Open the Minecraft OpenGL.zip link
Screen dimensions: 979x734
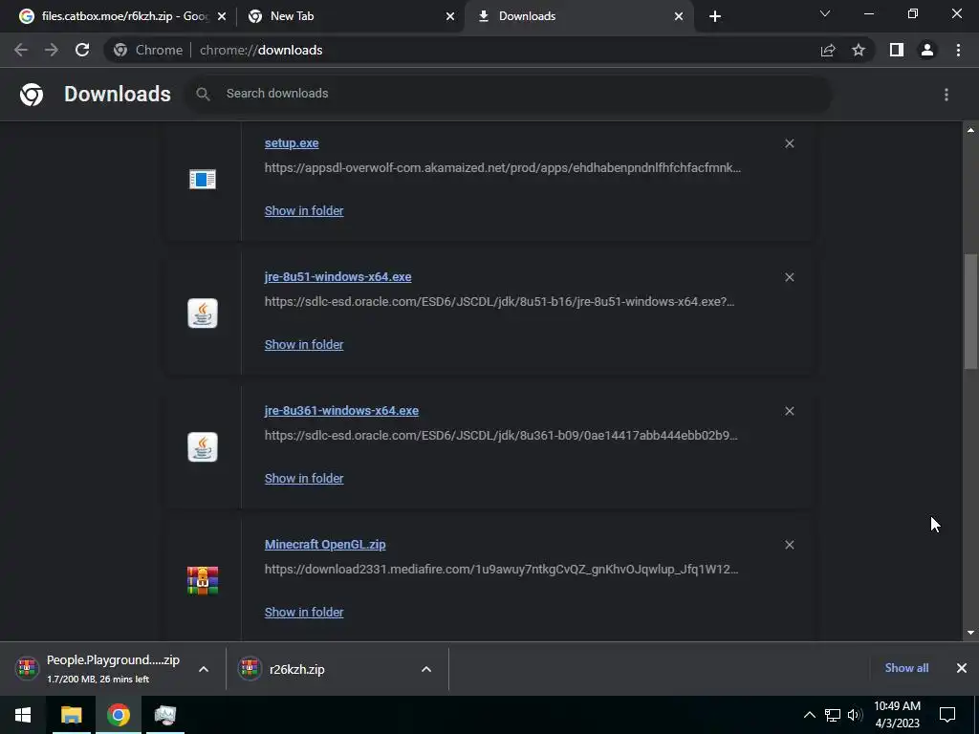(325, 544)
